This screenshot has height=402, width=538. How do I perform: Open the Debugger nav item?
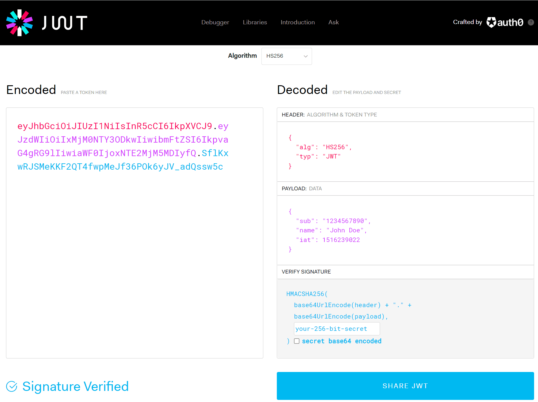click(x=215, y=22)
